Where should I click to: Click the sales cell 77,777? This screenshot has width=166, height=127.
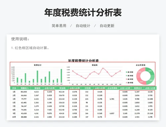[24, 99]
